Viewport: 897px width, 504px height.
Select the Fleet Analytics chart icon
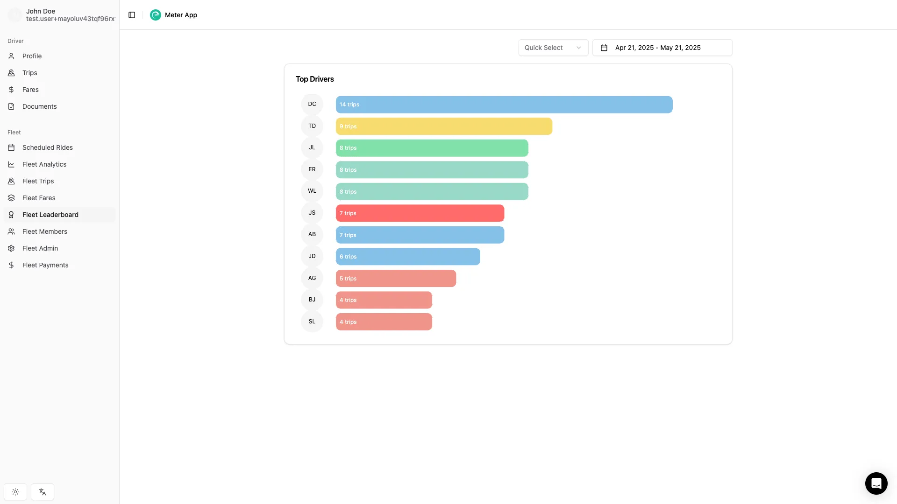coord(11,164)
